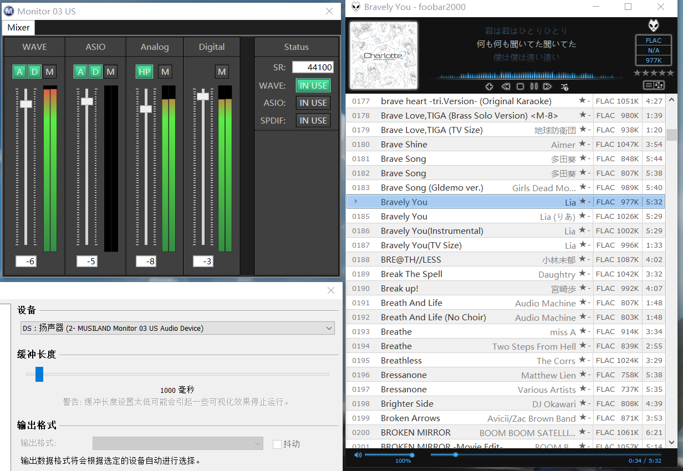Click the WAVE IN USE status button
This screenshot has width=683, height=471.
click(x=313, y=85)
